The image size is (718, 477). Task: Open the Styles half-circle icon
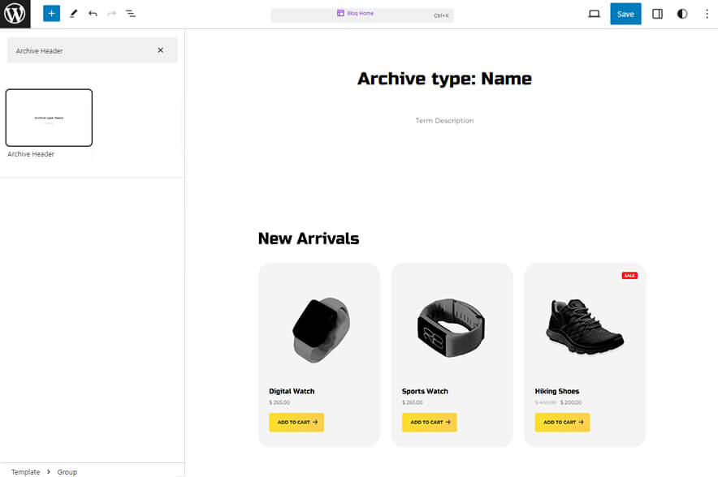681,14
